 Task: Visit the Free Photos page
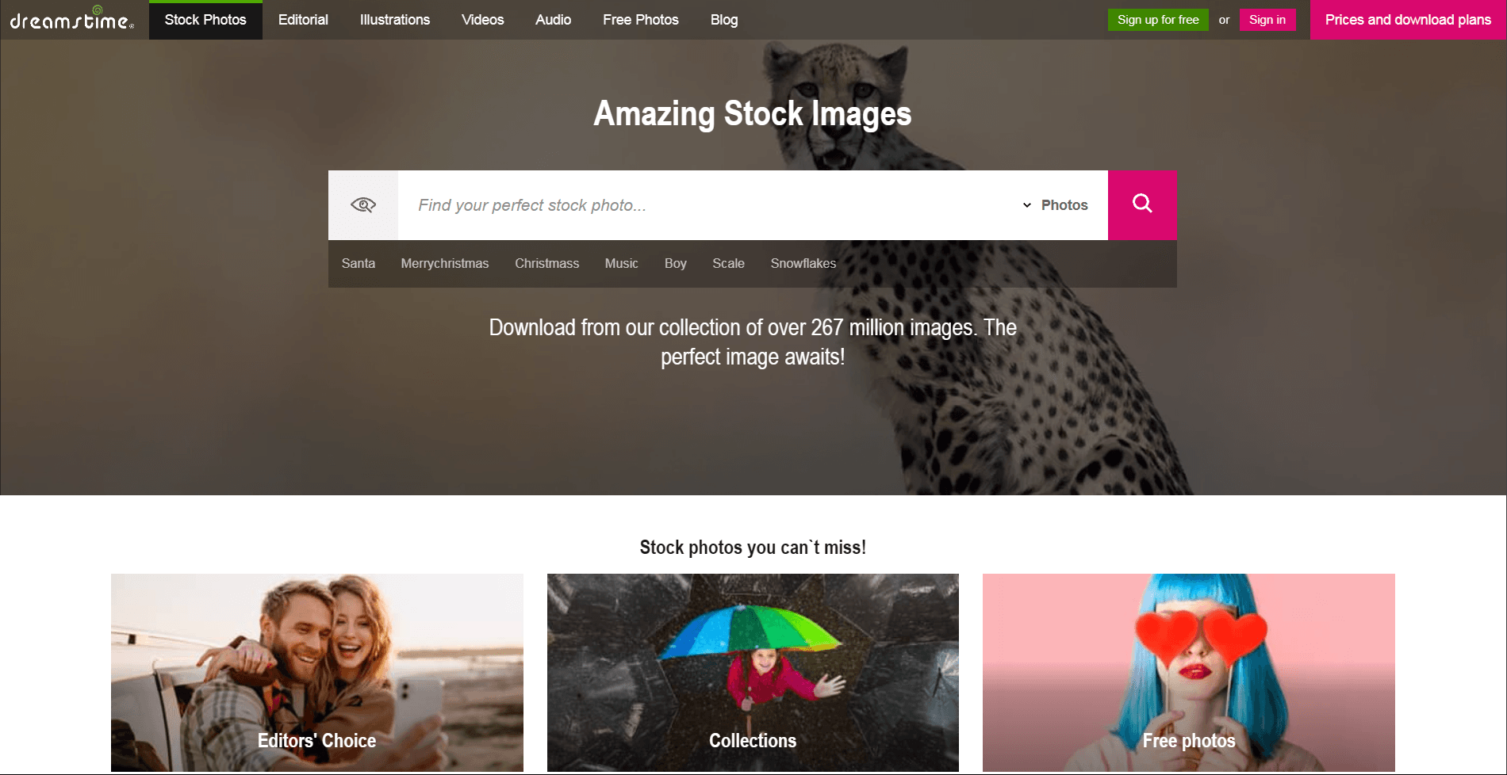click(x=641, y=20)
